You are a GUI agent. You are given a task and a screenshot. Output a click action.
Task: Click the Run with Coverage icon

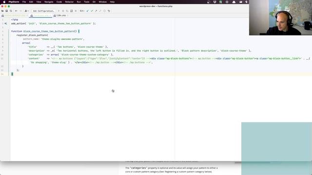(67, 11)
